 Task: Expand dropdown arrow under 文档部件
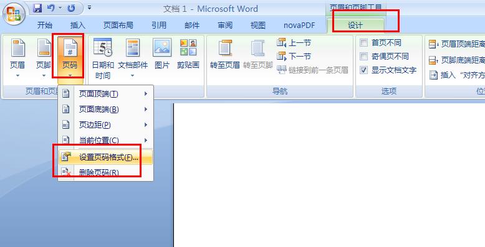[x=133, y=76]
